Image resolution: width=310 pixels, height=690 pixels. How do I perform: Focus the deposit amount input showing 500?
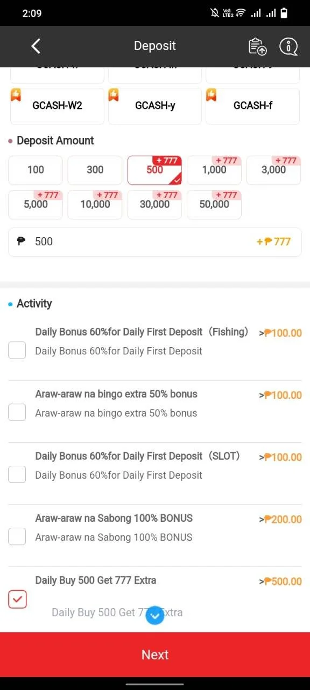click(x=155, y=241)
